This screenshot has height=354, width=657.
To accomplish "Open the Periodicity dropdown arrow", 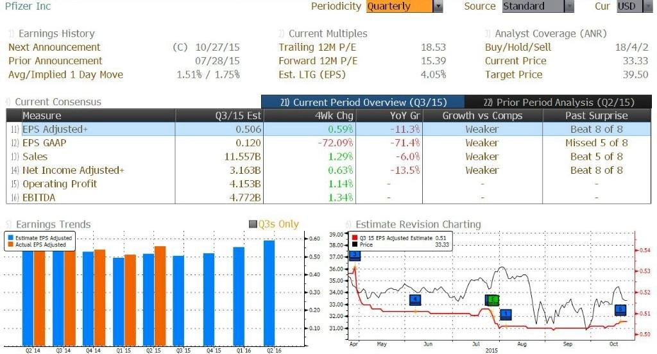I will pos(438,6).
